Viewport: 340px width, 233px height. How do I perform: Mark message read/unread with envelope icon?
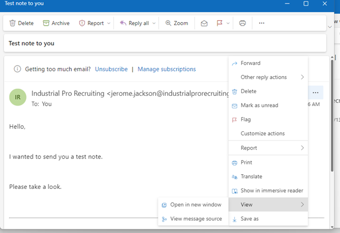[204, 23]
